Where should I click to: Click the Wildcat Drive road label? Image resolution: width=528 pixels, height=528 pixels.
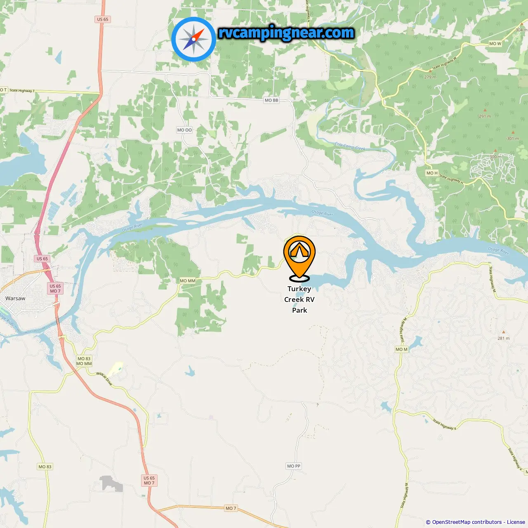(x=104, y=379)
